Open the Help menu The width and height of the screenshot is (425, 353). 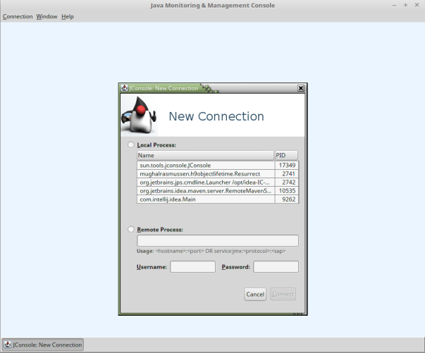coord(68,16)
